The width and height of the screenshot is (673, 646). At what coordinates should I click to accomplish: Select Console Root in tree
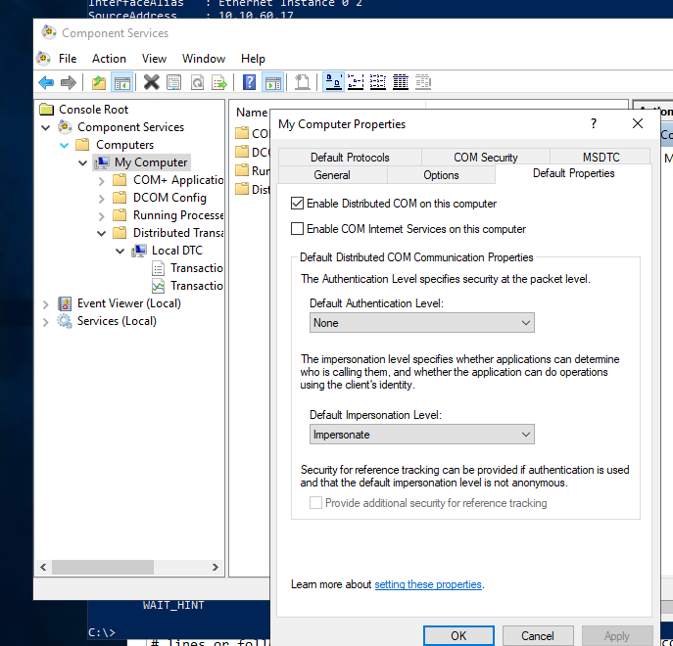point(94,110)
